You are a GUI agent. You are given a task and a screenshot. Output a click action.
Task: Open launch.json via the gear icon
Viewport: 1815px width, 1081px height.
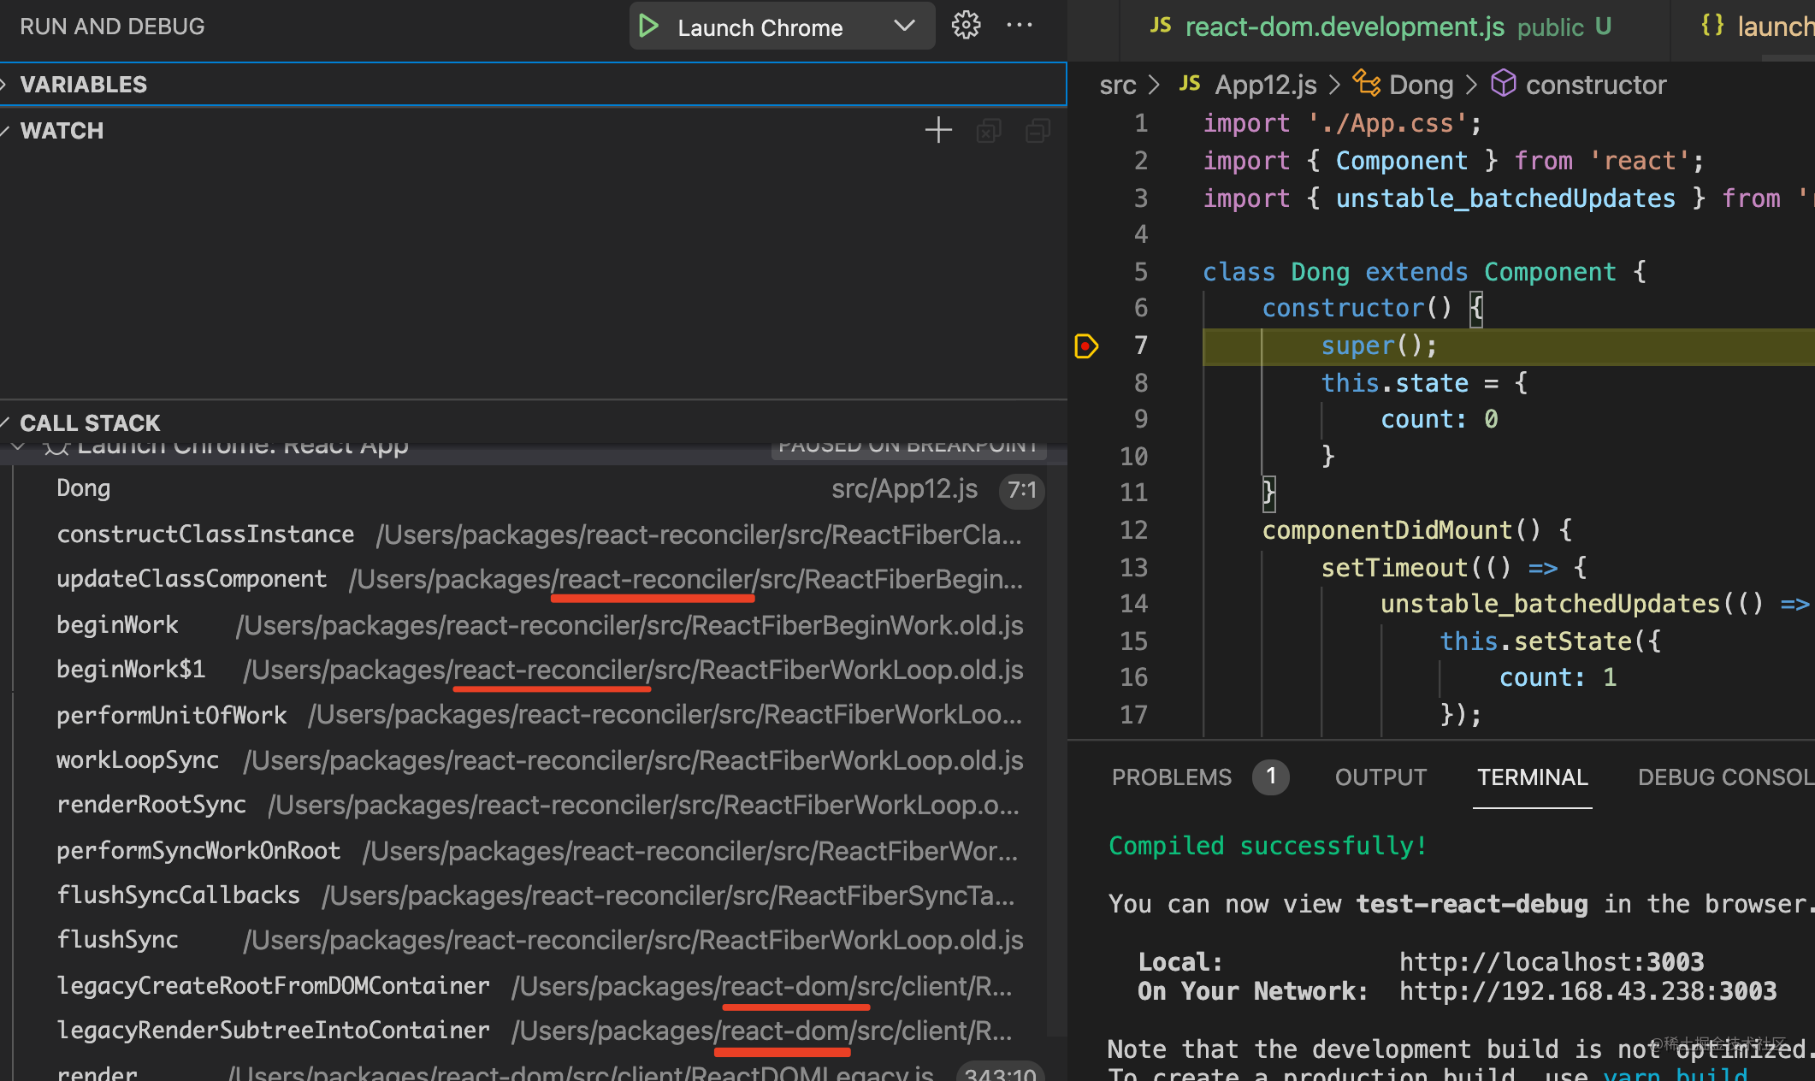(x=966, y=26)
